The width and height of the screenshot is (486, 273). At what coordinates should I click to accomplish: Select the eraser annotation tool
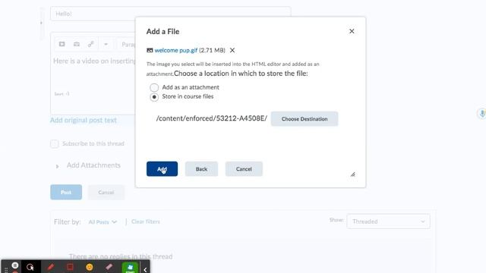109,267
